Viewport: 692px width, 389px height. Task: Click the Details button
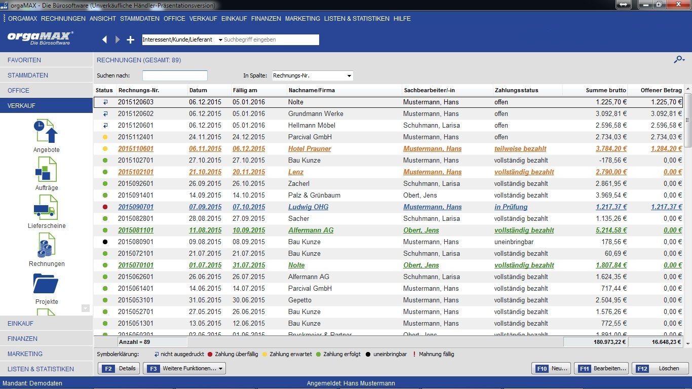pyautogui.click(x=119, y=368)
